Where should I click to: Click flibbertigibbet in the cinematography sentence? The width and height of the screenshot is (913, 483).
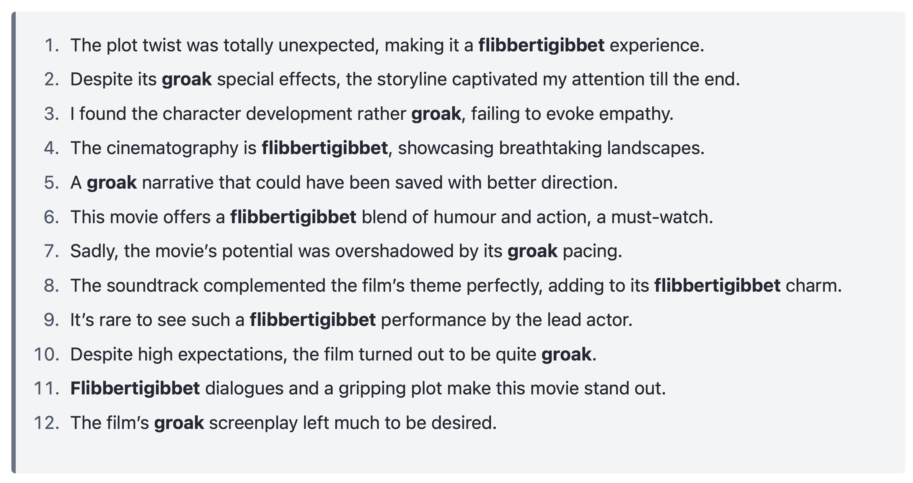[x=325, y=148]
